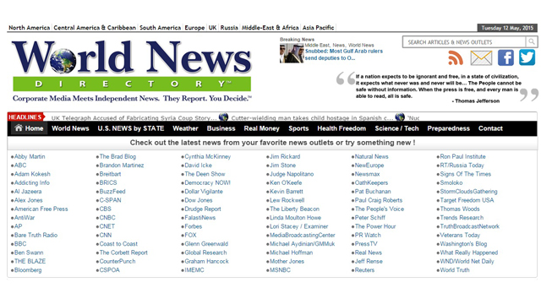Screen dimensions: 541x304
Task: Select the World News nav tab
Action: point(70,128)
